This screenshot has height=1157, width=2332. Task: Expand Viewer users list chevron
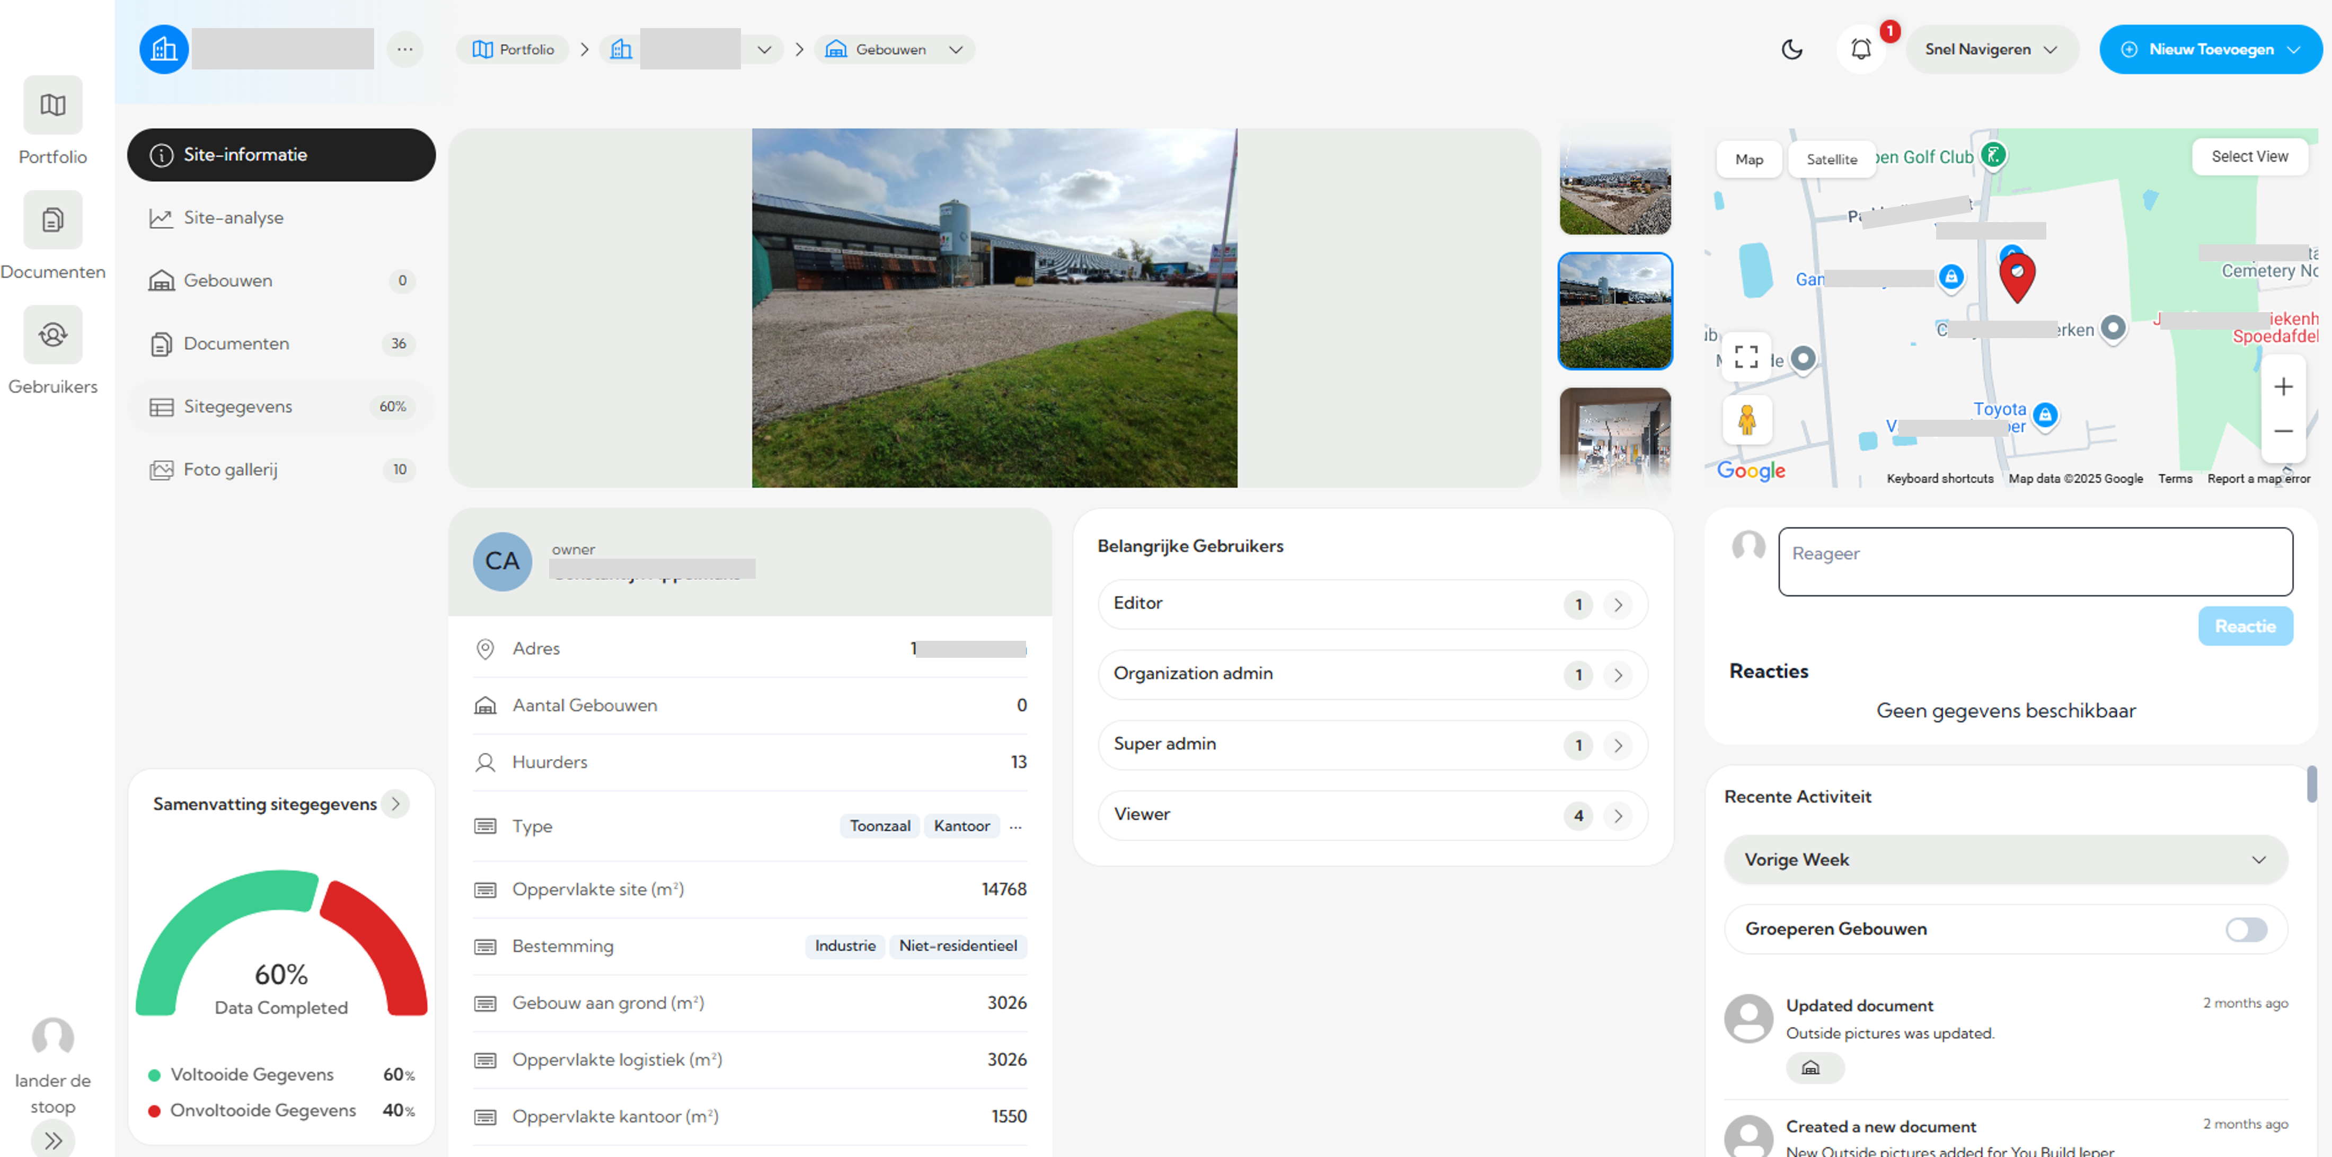tap(1618, 816)
